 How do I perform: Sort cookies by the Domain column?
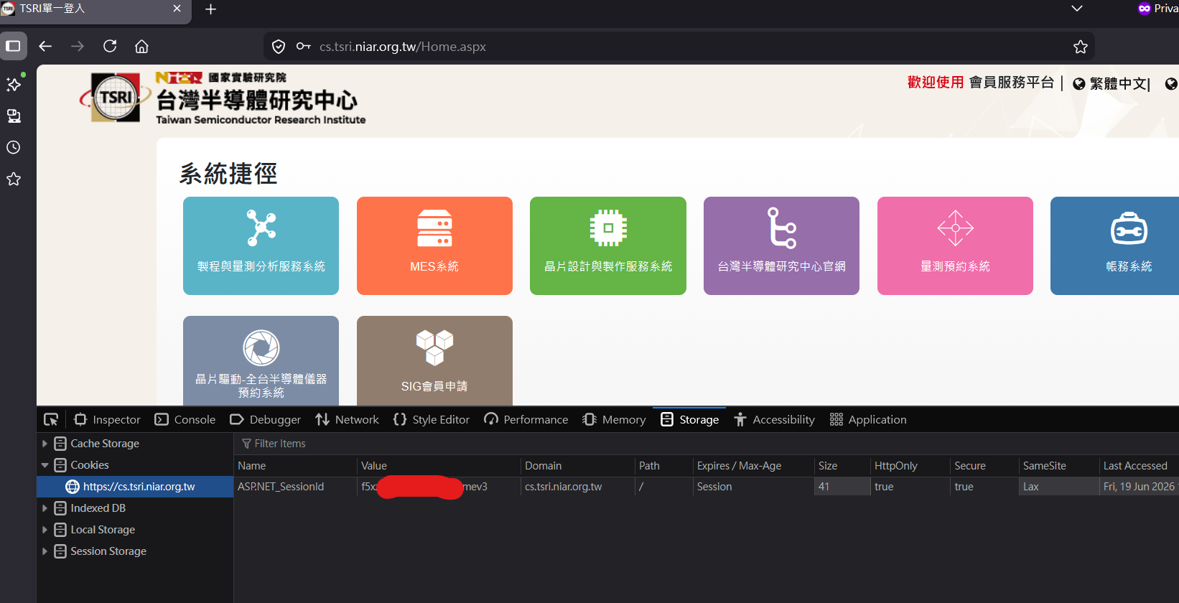pos(577,466)
